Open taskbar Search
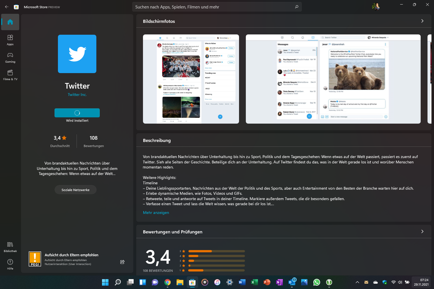This screenshot has height=289, width=434. click(118, 282)
